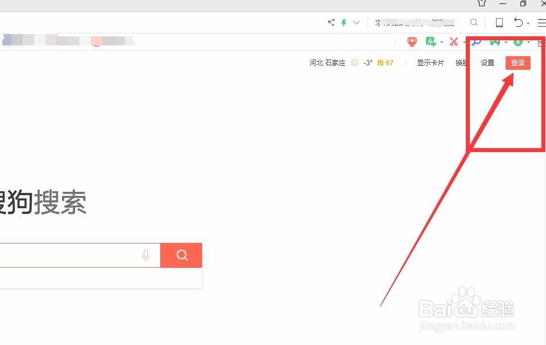Viewport: 546px width, 345px height.
Task: Click the green lightning speed-mode icon
Action: click(344, 23)
